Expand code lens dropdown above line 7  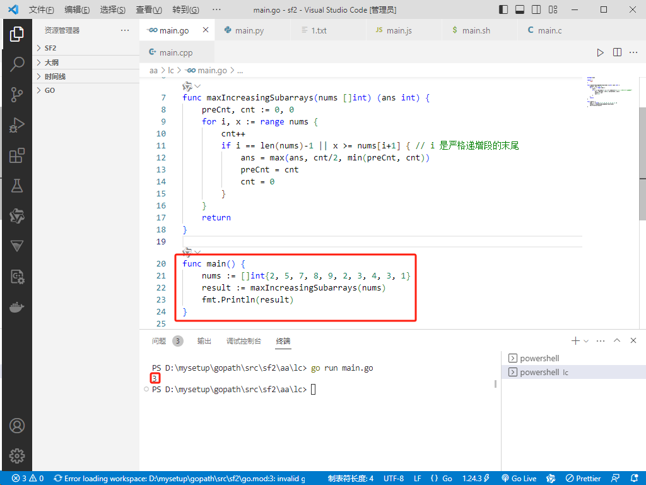tap(197, 86)
